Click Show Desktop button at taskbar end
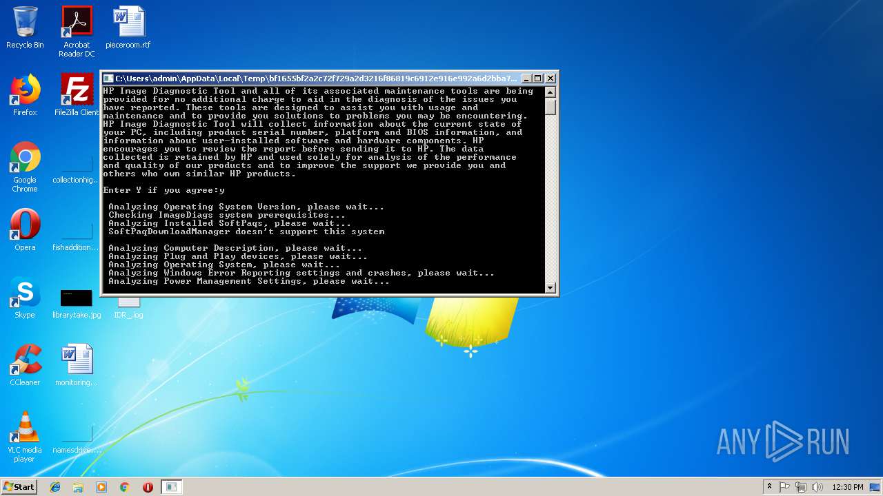The width and height of the screenshot is (883, 496). [875, 487]
